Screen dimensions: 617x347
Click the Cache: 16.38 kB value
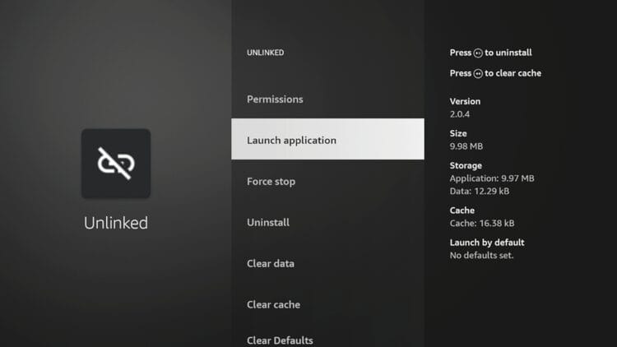point(483,223)
